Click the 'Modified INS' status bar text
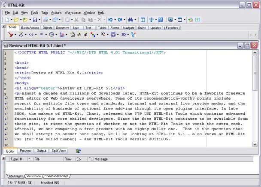Image resolution: width=261 pixels, height=187 pixels. [x=50, y=183]
